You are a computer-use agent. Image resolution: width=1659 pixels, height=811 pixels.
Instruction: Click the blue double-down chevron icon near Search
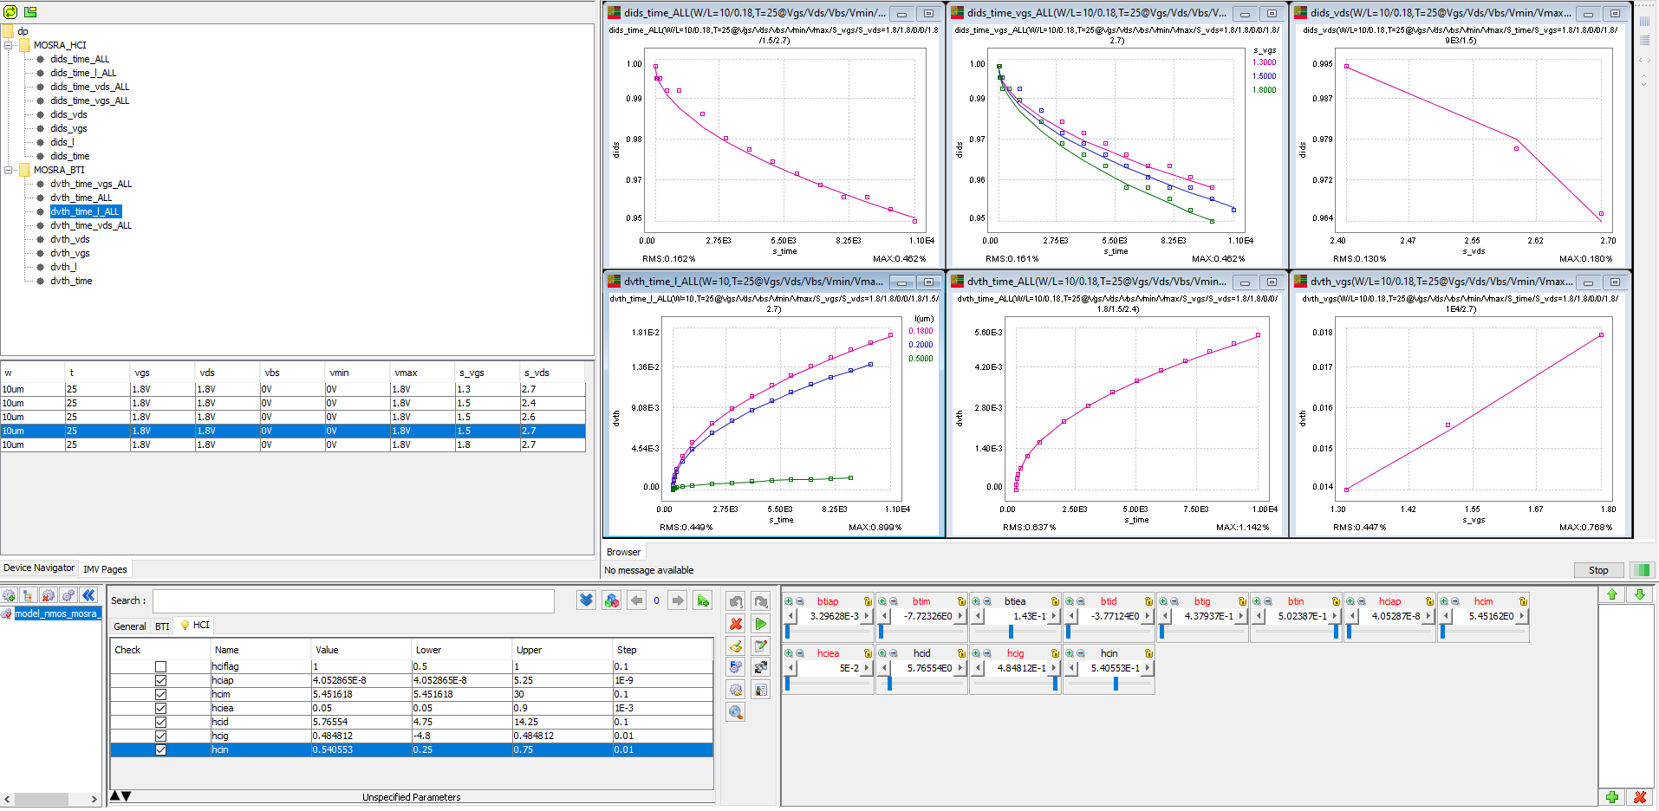pos(585,600)
